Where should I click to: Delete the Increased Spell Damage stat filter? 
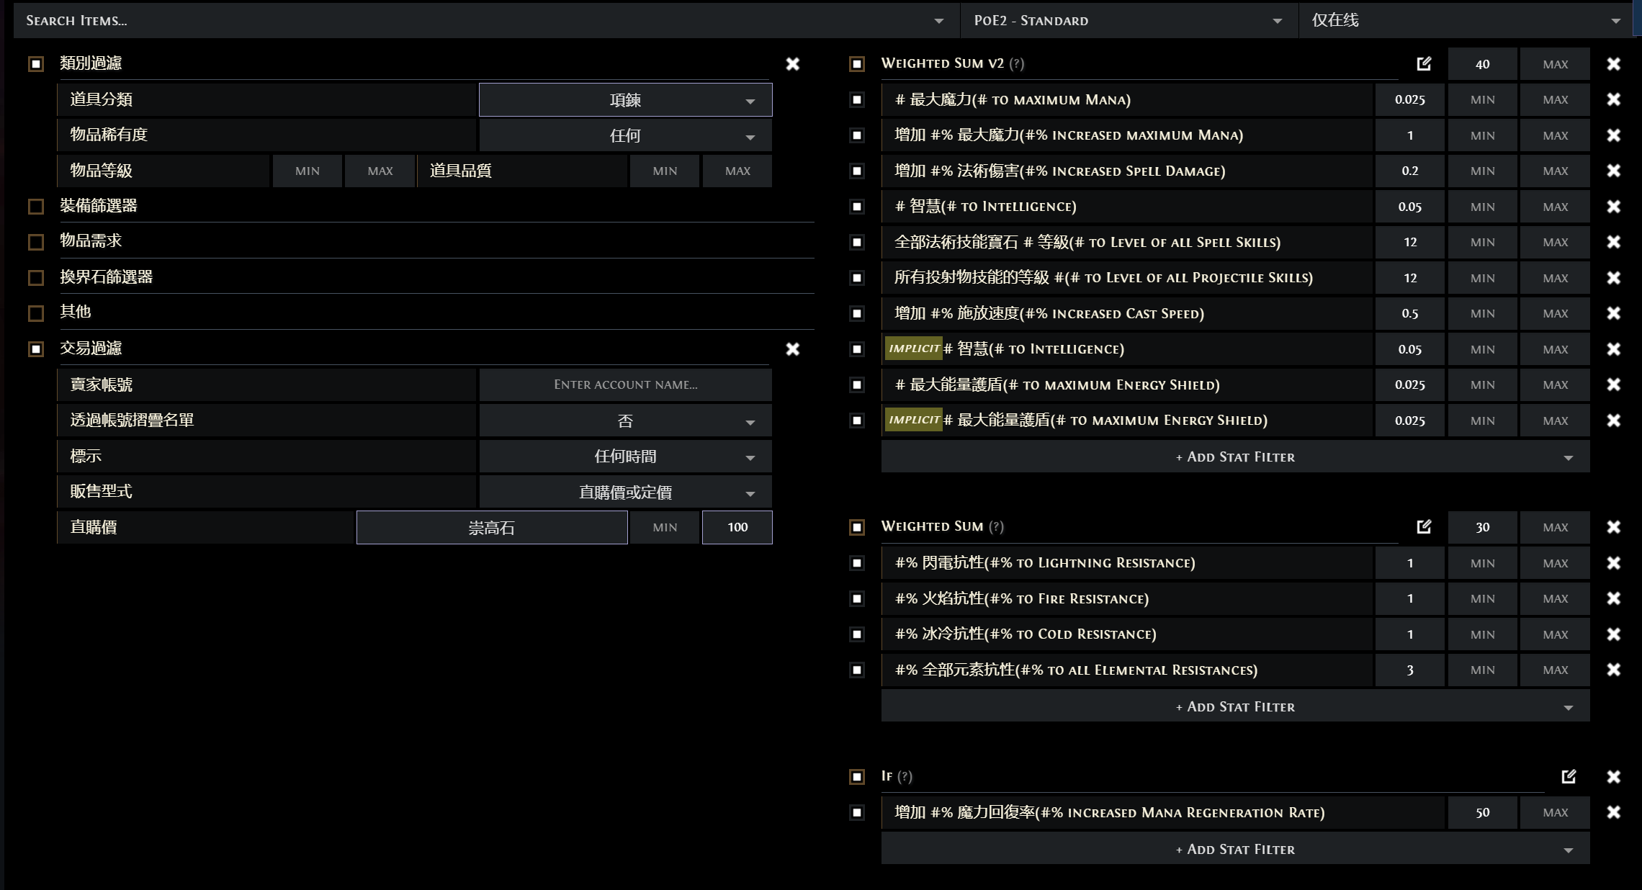(x=1613, y=171)
